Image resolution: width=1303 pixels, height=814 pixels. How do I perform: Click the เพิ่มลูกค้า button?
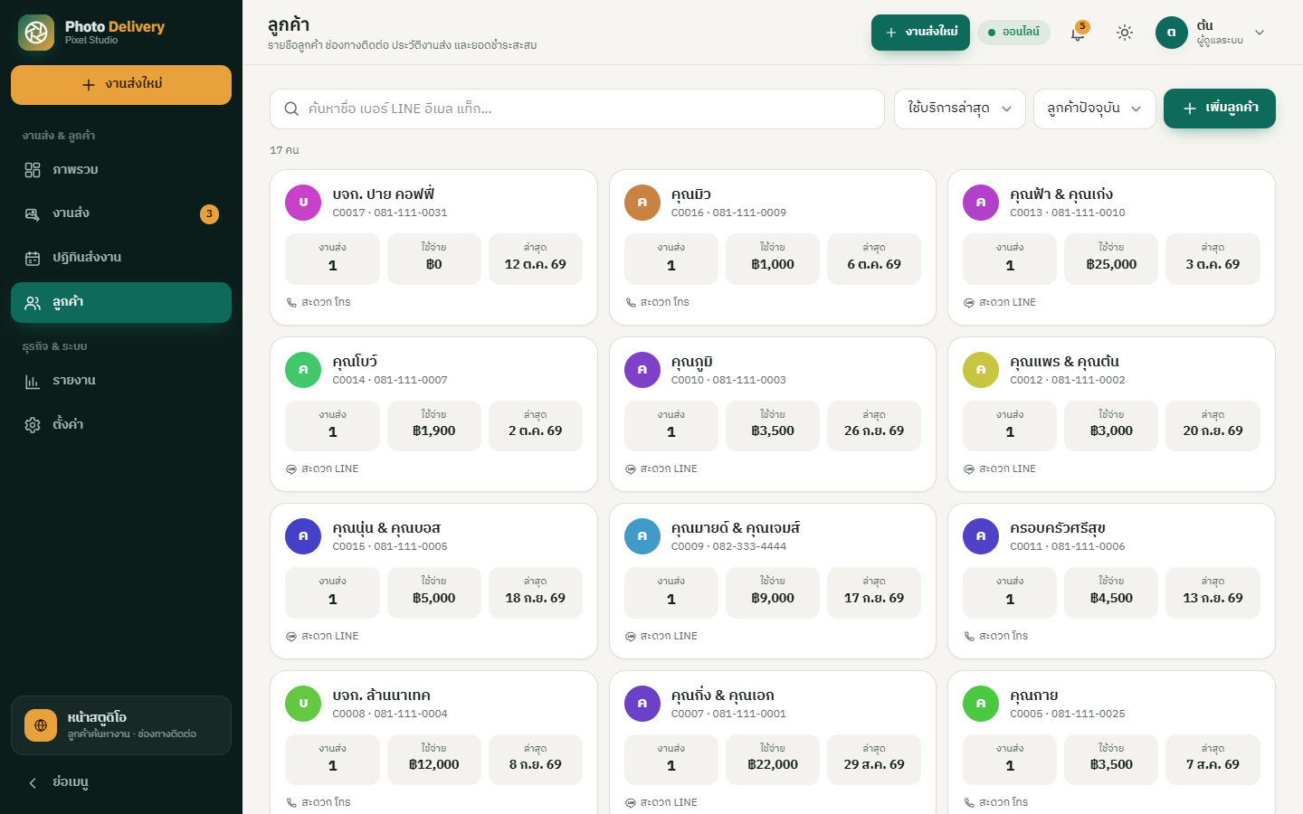1220,109
